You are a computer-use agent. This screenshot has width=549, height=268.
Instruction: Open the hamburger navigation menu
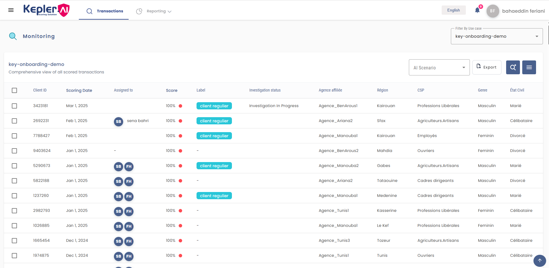tap(11, 10)
